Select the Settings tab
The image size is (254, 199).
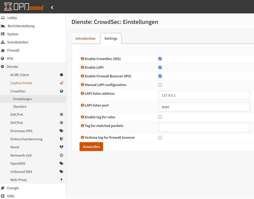coord(111,38)
